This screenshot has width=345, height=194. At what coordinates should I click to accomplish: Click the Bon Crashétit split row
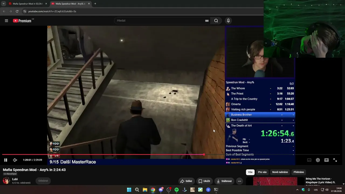tap(260, 120)
